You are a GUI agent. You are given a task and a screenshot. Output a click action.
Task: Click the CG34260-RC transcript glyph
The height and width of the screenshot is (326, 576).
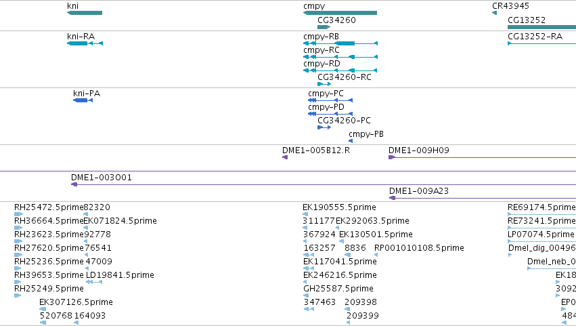(324, 84)
